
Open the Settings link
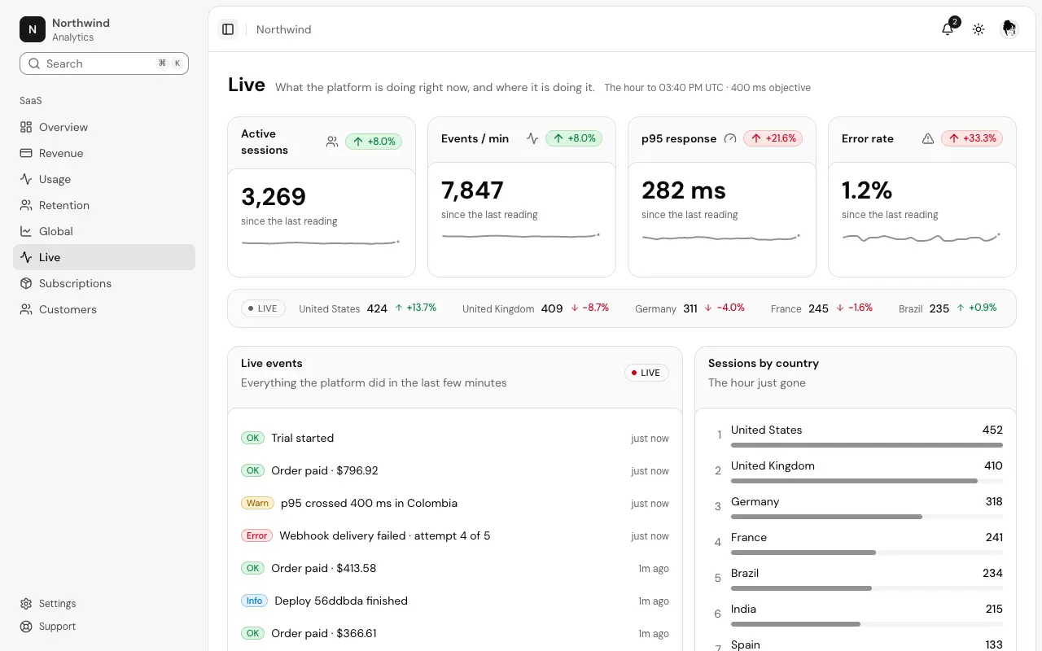pos(104,604)
